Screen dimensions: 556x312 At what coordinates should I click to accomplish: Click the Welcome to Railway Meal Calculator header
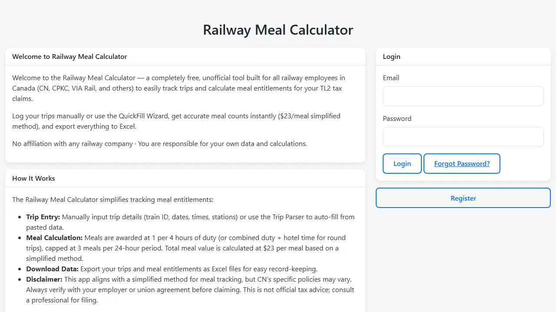(69, 56)
